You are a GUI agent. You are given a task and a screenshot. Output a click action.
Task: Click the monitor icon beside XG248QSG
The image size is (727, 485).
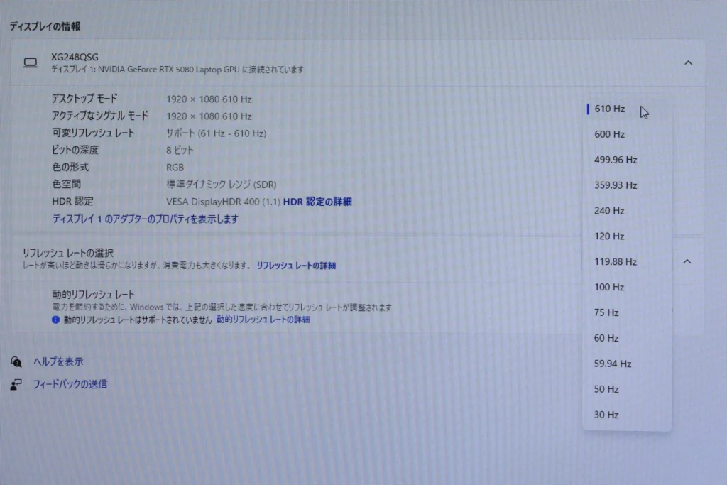(30, 63)
